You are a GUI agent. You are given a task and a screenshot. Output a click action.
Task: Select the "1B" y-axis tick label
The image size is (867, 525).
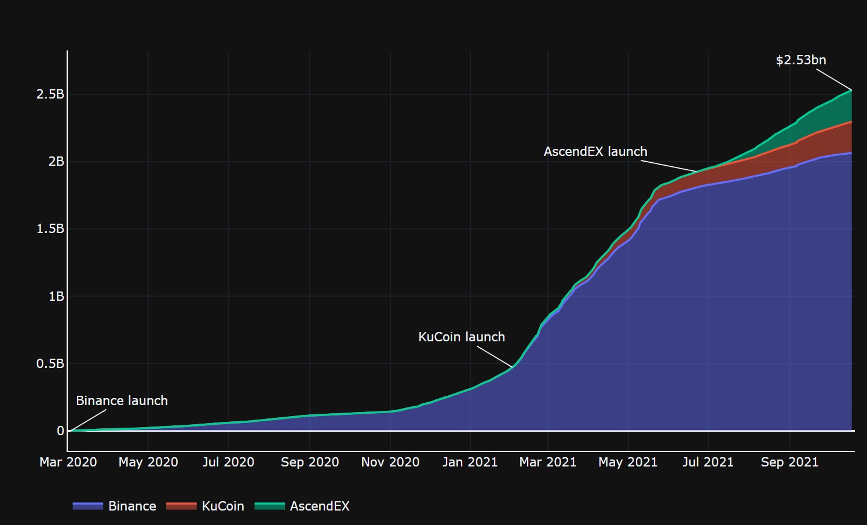pyautogui.click(x=56, y=297)
